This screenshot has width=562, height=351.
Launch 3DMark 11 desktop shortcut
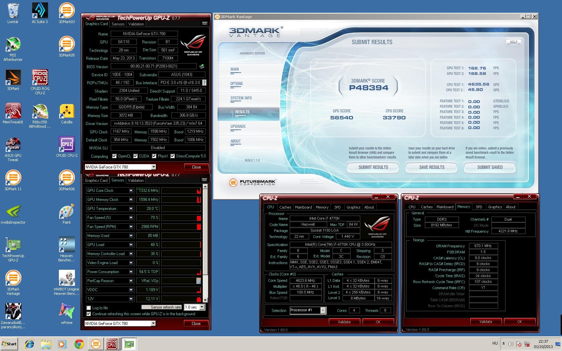click(x=13, y=181)
